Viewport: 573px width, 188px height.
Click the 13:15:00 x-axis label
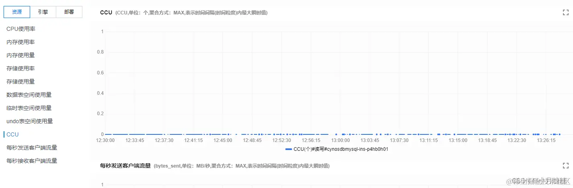point(458,140)
